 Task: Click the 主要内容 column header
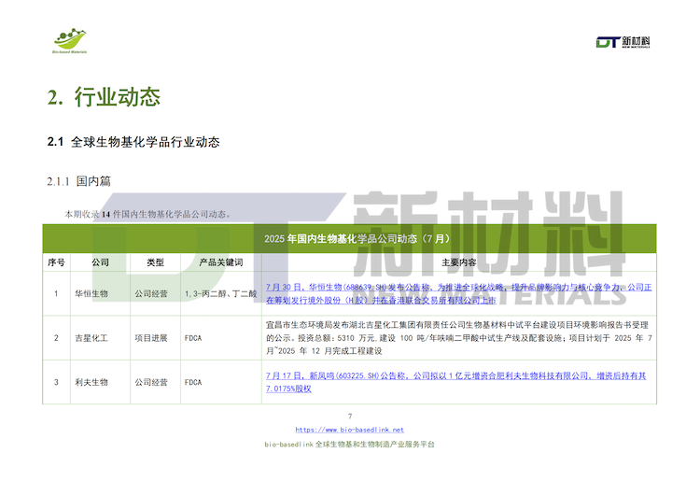[x=458, y=262]
